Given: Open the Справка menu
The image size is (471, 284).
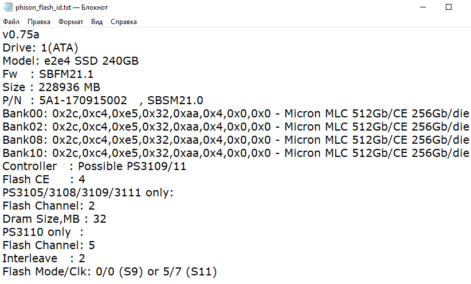Looking at the screenshot, I should 123,22.
